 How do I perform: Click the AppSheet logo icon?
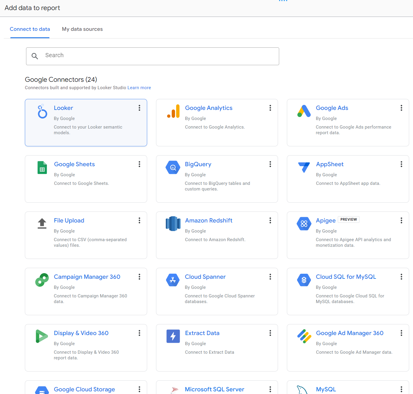304,167
